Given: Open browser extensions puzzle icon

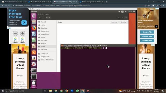Looking at the screenshot, I should [x=153, y=6].
